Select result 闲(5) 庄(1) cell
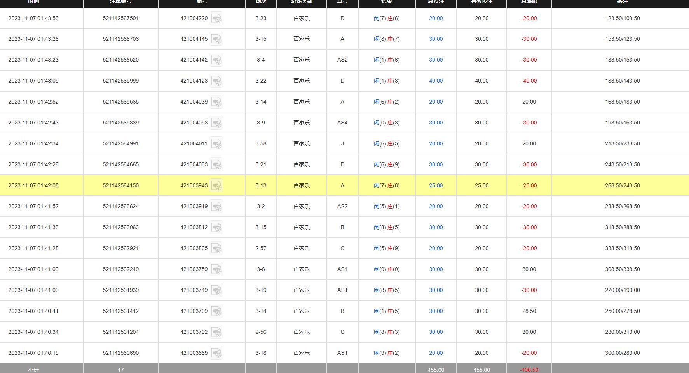 [x=387, y=206]
